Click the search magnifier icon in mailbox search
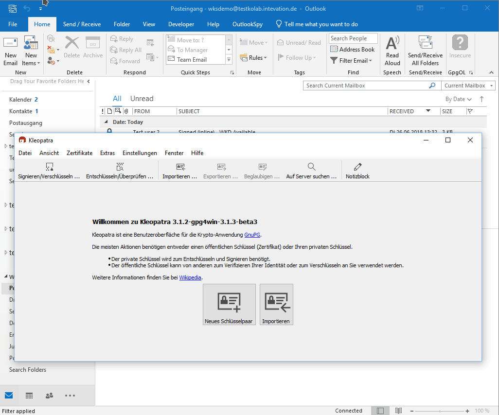 pos(432,86)
